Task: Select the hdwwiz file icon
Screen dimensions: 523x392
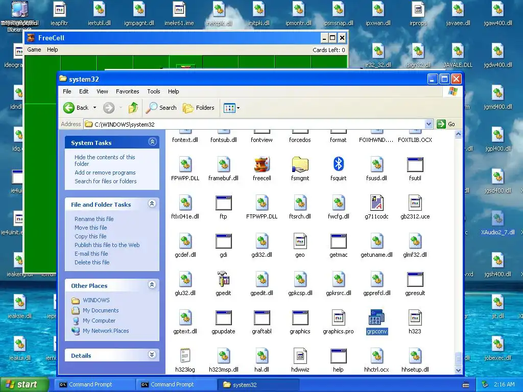Action: point(300,356)
